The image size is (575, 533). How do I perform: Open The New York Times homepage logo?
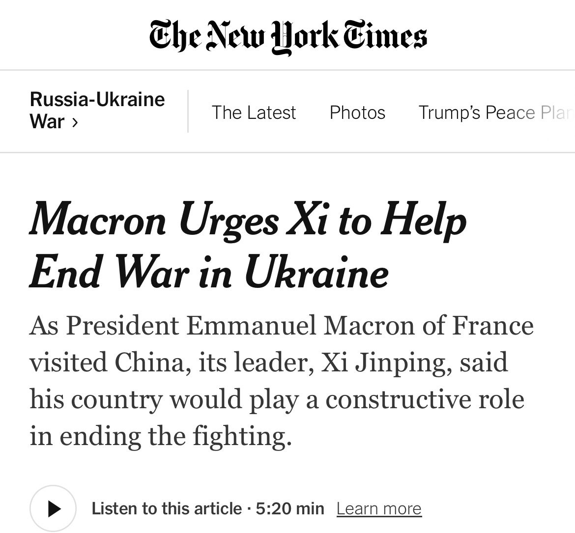pyautogui.click(x=288, y=37)
